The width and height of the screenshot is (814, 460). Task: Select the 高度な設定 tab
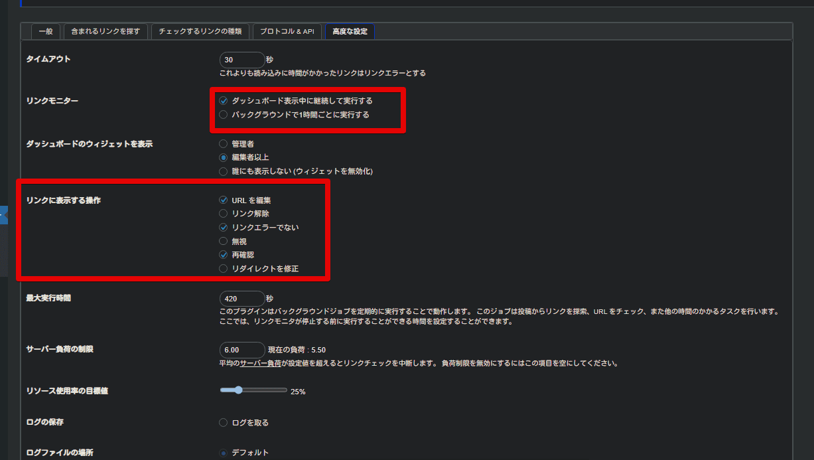pos(350,31)
